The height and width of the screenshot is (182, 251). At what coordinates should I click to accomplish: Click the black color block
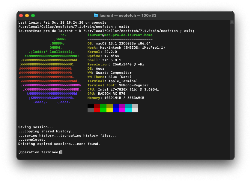[x=91, y=106]
